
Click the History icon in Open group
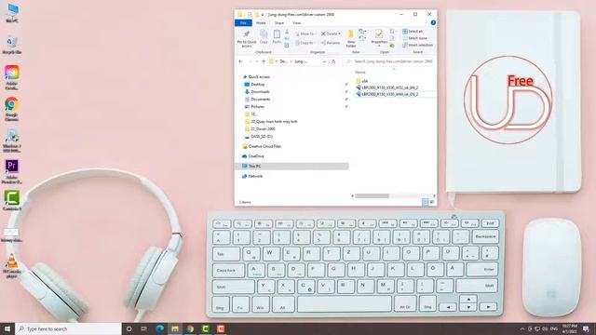(x=392, y=46)
